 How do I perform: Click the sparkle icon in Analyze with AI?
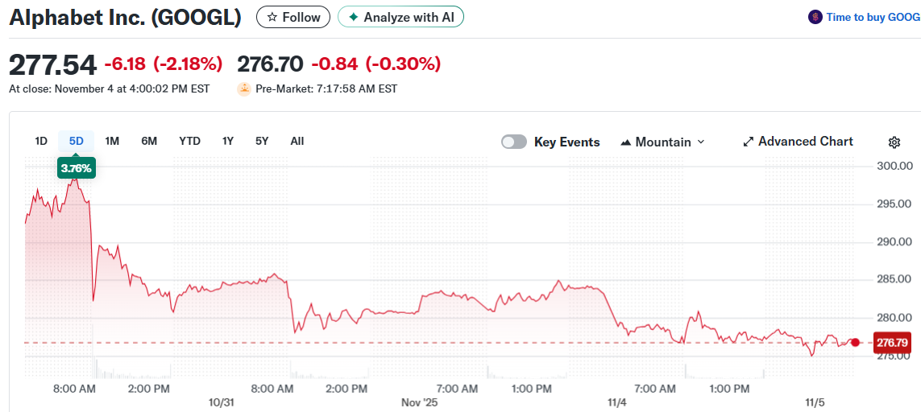[353, 17]
